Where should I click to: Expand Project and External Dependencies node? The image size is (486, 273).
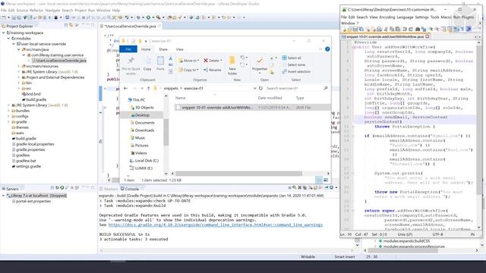18,77
